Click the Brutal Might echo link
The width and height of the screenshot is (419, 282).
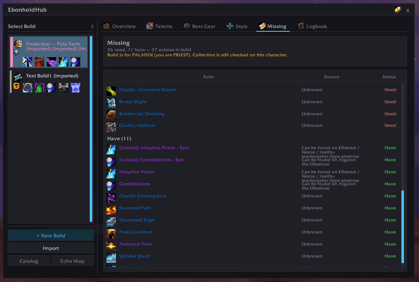(x=133, y=102)
